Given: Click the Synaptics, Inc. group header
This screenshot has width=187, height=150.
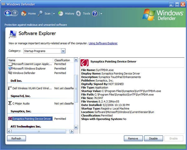Looking at the screenshot, I should [21, 111].
